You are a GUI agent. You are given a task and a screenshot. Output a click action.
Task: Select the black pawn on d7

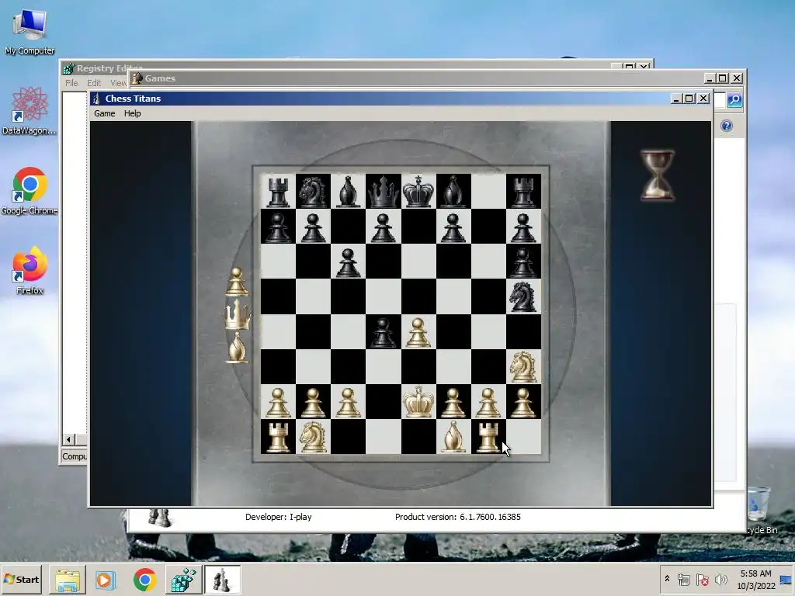coord(383,226)
